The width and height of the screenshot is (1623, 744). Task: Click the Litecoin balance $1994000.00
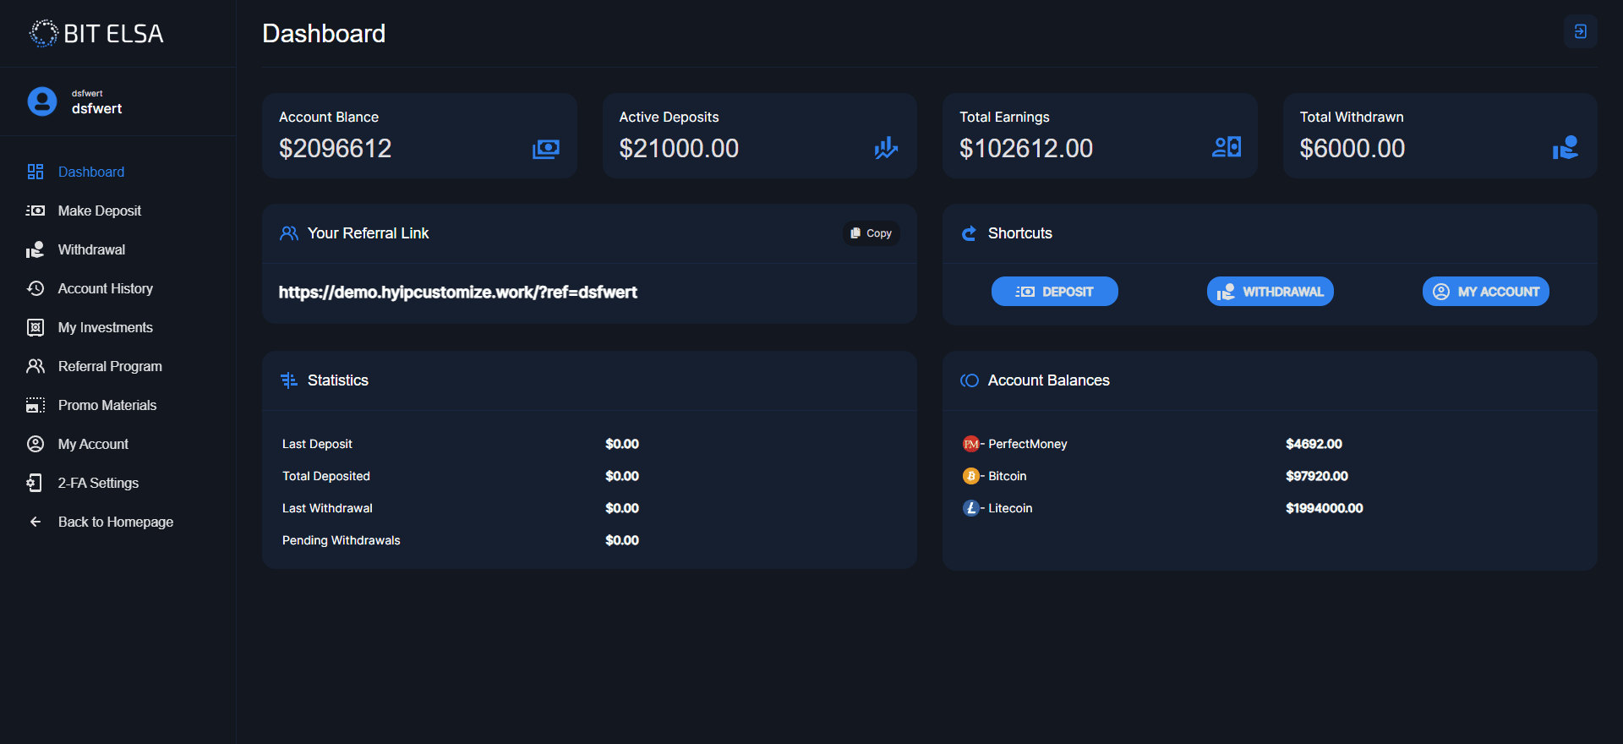click(x=1325, y=508)
